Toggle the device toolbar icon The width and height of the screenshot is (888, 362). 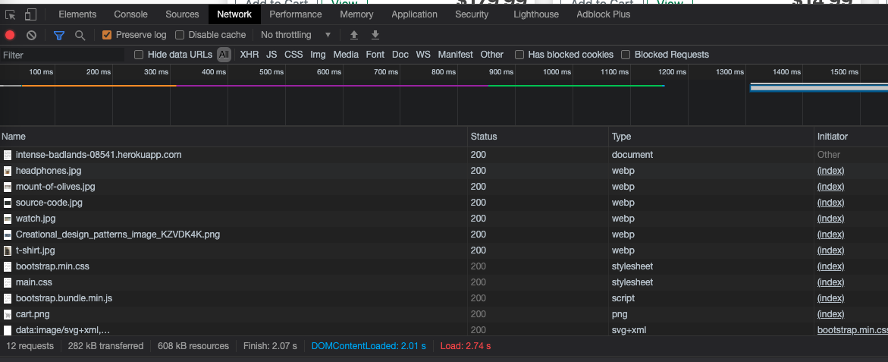(30, 14)
